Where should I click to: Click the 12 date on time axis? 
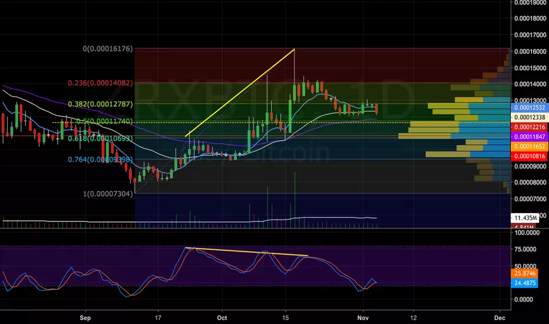414,318
